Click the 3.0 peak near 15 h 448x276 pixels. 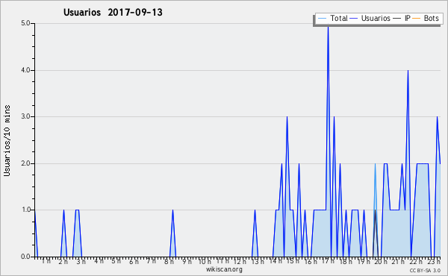[287, 118]
